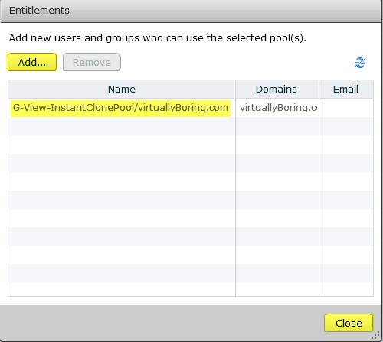Click the Add... button
This screenshot has width=383, height=342.
[32, 62]
